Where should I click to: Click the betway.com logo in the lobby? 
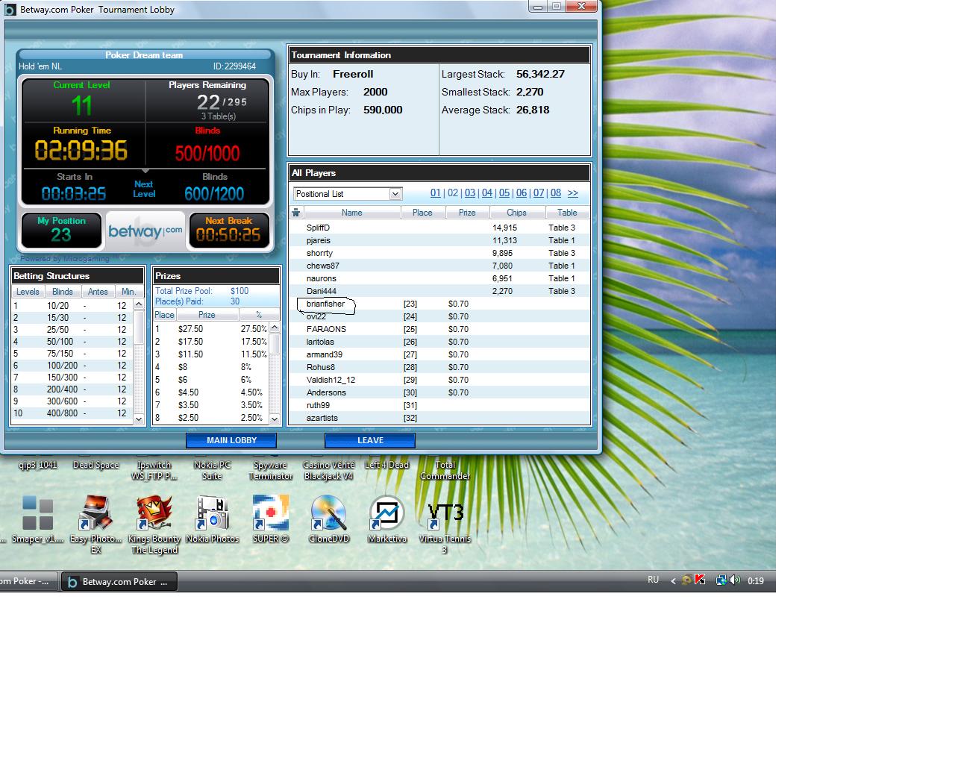pyautogui.click(x=145, y=231)
